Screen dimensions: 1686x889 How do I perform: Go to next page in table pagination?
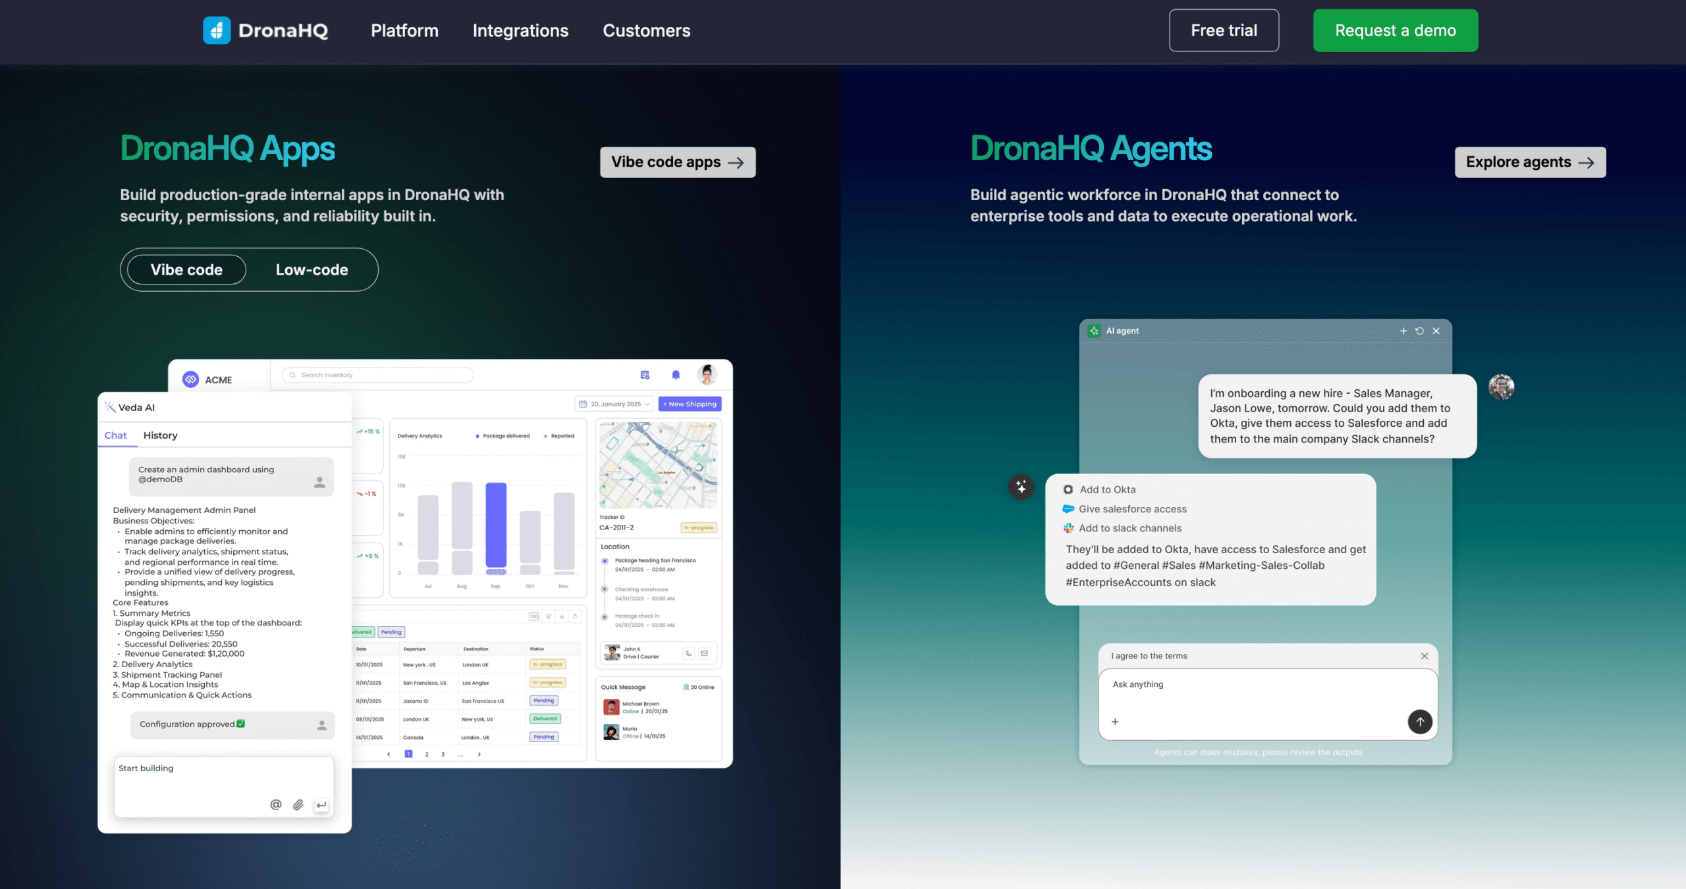[x=479, y=754]
